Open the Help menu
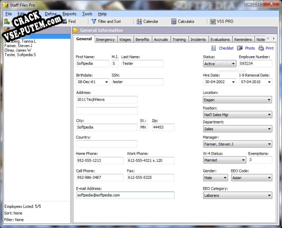Screen dimensions: 282x228 click(x=102, y=14)
